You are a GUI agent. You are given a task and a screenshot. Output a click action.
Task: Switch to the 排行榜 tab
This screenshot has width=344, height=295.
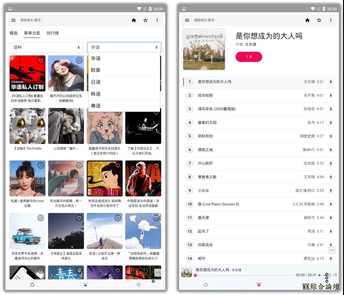pyautogui.click(x=53, y=33)
